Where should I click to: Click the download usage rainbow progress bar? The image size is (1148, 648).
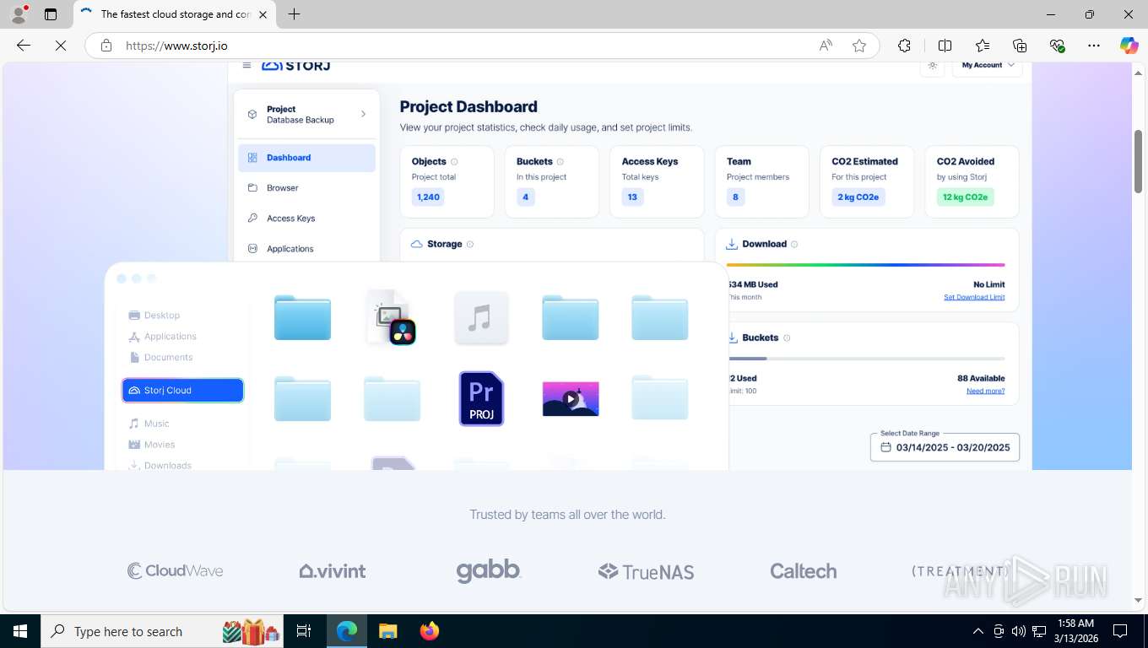point(866,265)
